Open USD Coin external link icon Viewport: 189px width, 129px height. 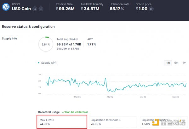(x=35, y=9)
